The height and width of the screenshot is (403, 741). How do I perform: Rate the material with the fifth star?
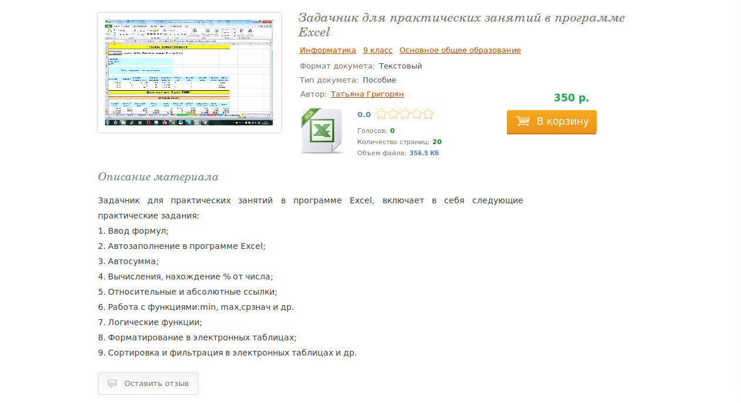click(x=428, y=114)
